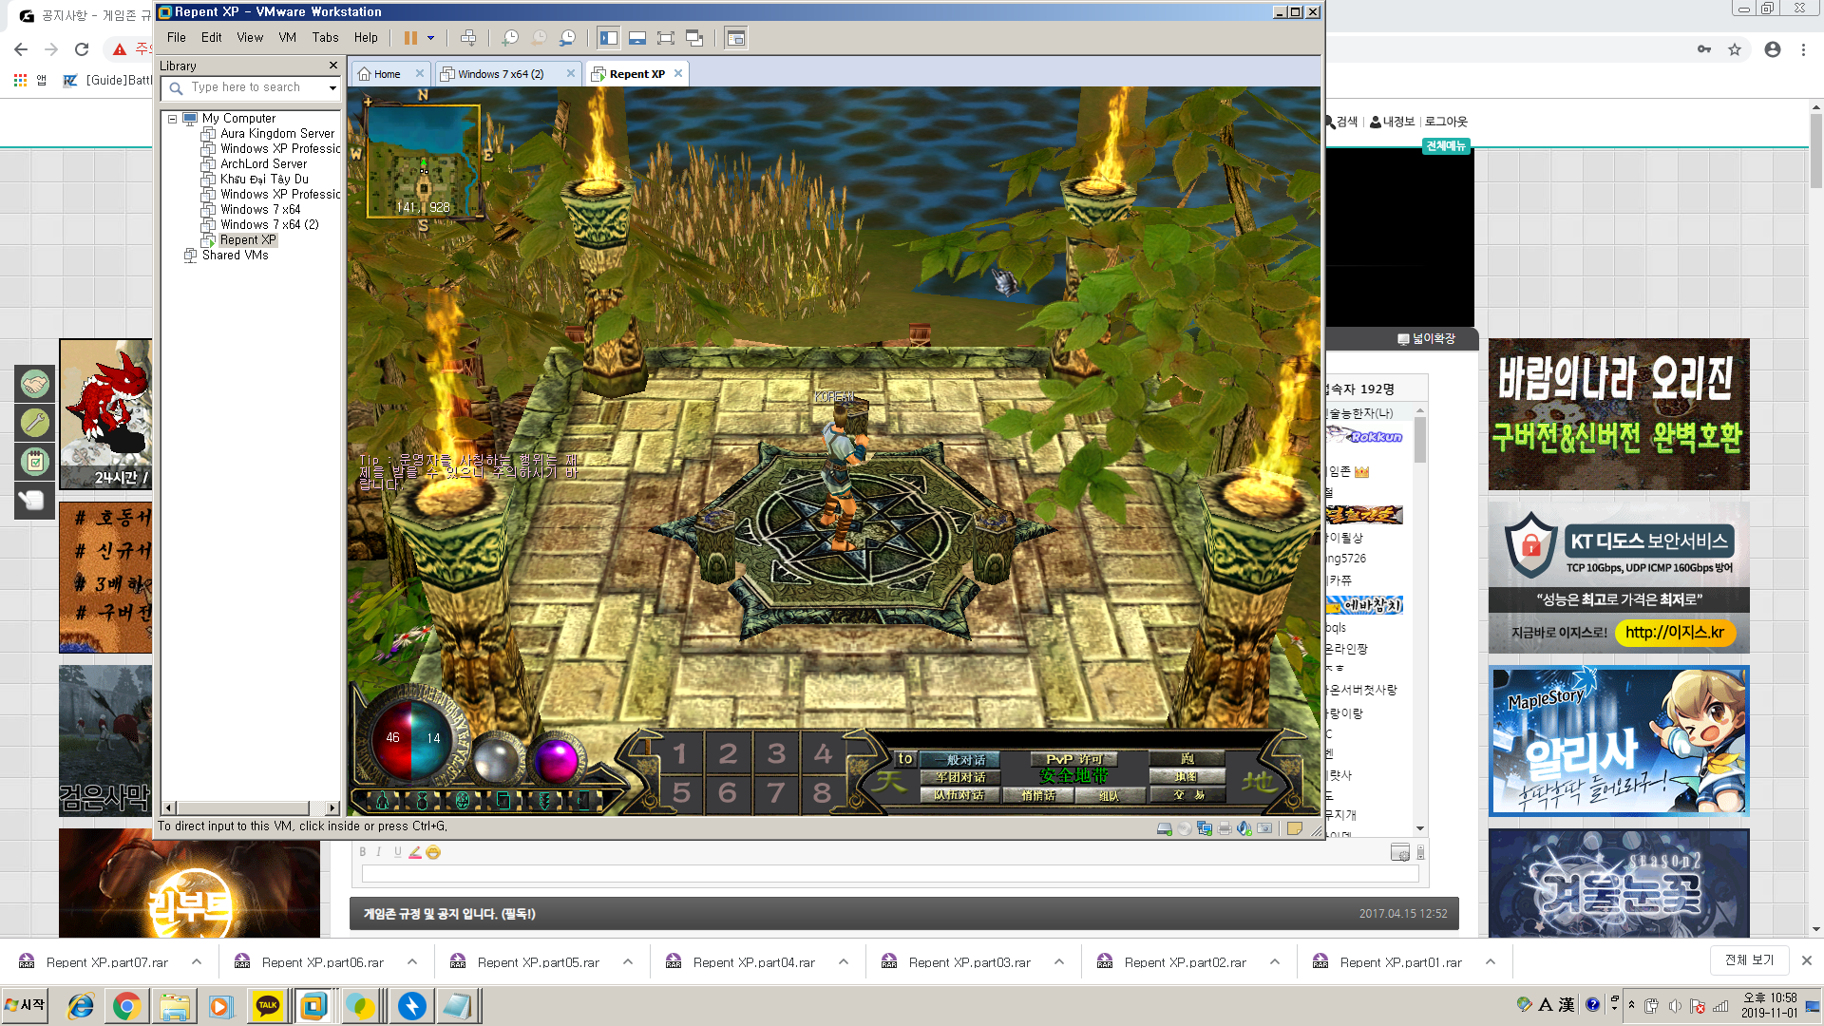This screenshot has height=1026, width=1824.
Task: Pause the running virtual machine
Action: [410, 38]
